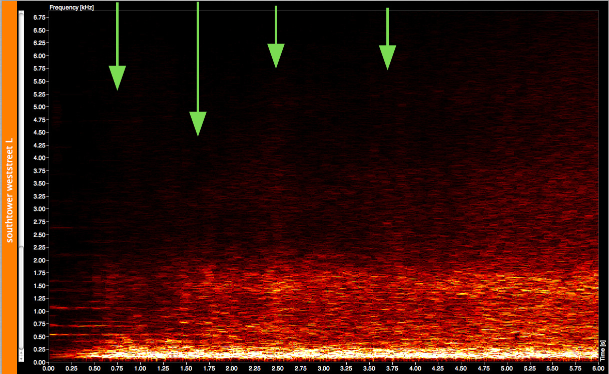Click the 3.00 kHz frequency axis label
The width and height of the screenshot is (609, 374).
40,209
